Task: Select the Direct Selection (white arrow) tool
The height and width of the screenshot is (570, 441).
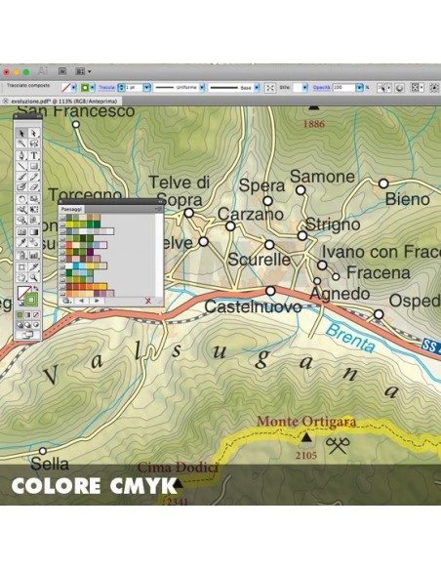Action: (x=33, y=134)
